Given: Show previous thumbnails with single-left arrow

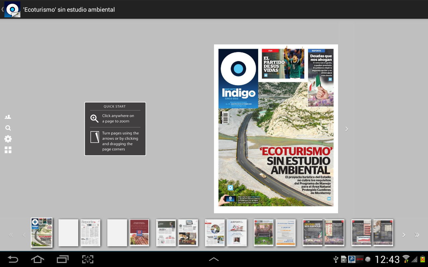Looking at the screenshot, I should coord(24,235).
